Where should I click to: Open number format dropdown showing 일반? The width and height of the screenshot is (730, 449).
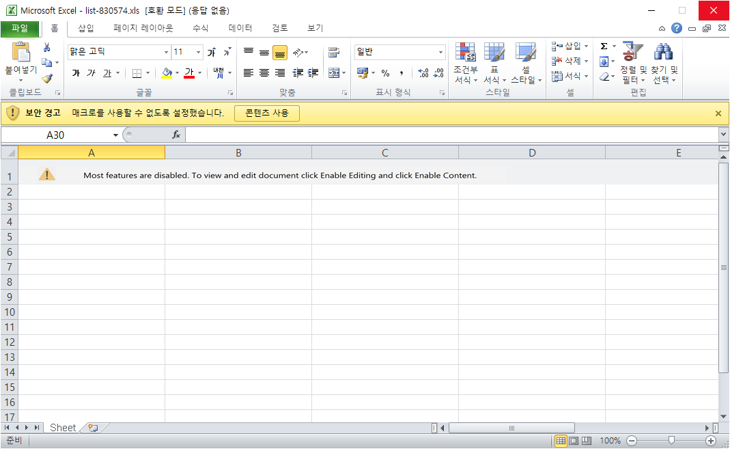coord(440,52)
